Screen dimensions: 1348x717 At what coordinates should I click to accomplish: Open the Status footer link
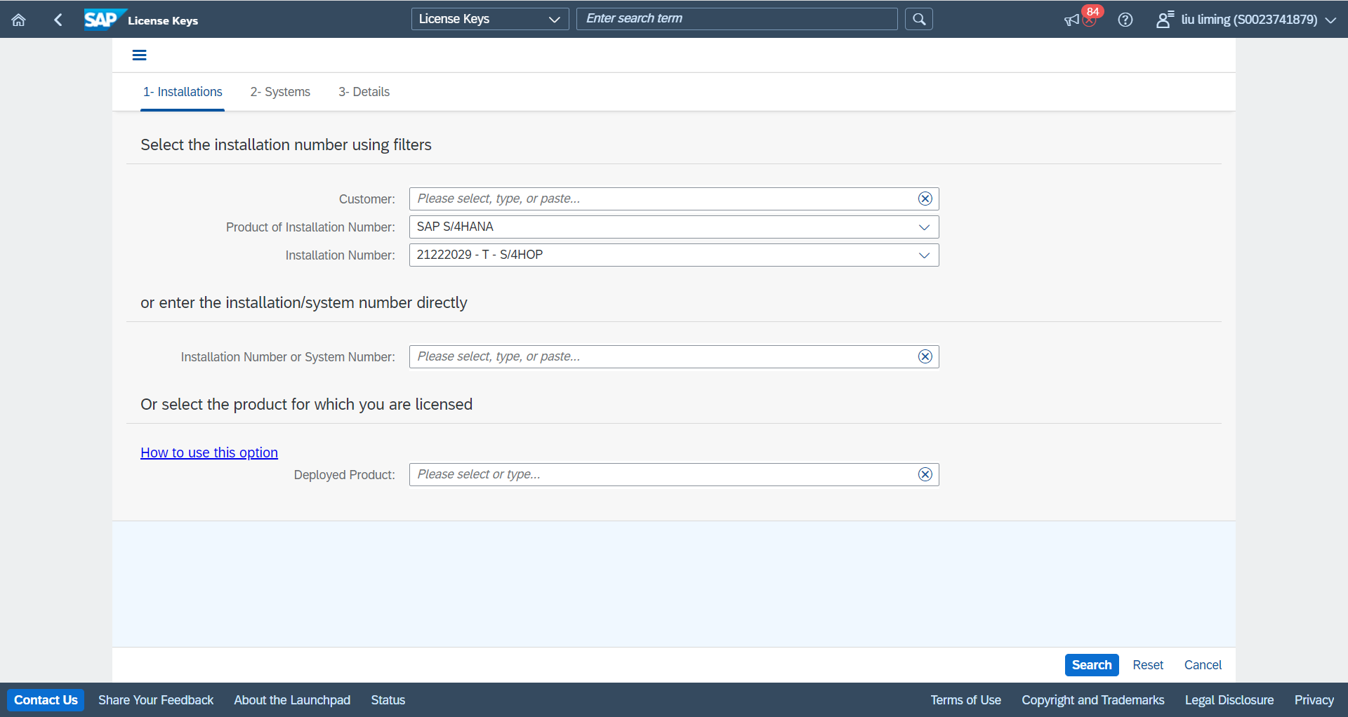[x=388, y=700]
